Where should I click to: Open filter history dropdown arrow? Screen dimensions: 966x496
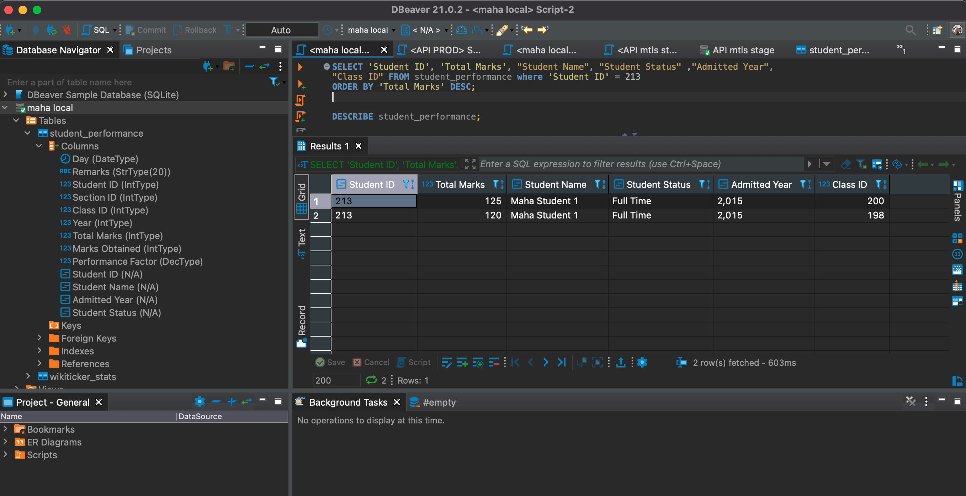pyautogui.click(x=826, y=164)
